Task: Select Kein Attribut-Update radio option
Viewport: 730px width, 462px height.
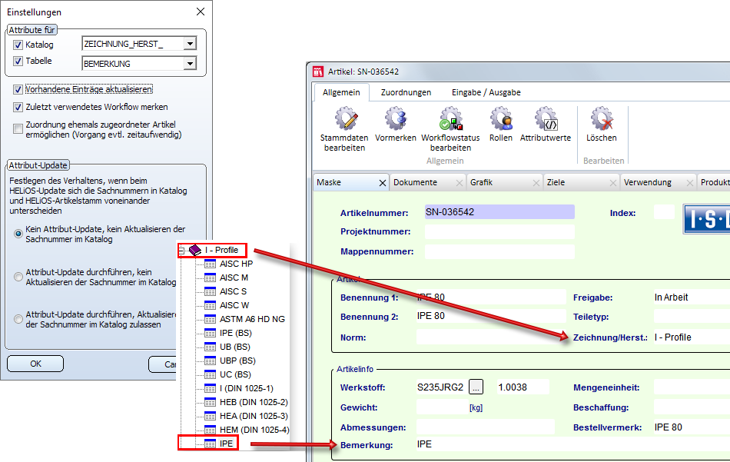Action: click(18, 234)
